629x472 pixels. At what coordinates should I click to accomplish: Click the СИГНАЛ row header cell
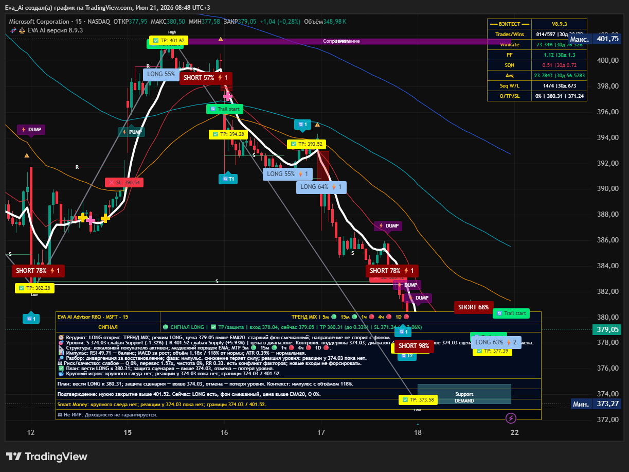[x=108, y=327]
